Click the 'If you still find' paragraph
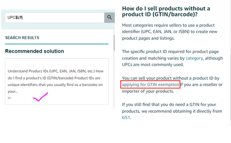 click(172, 111)
